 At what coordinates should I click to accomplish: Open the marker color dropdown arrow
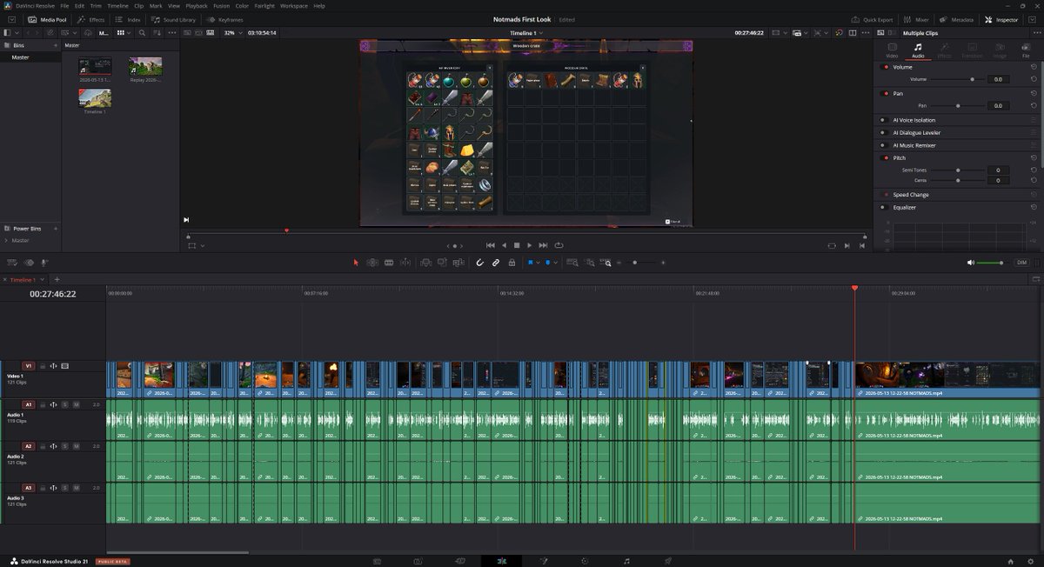[555, 262]
